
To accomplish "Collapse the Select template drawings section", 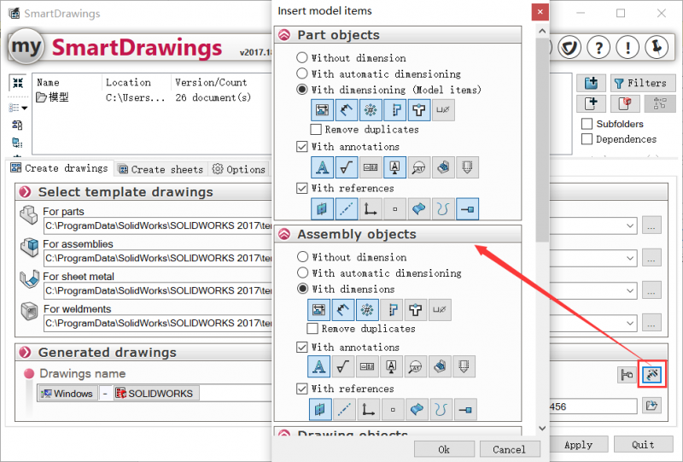I will pyautogui.click(x=26, y=192).
